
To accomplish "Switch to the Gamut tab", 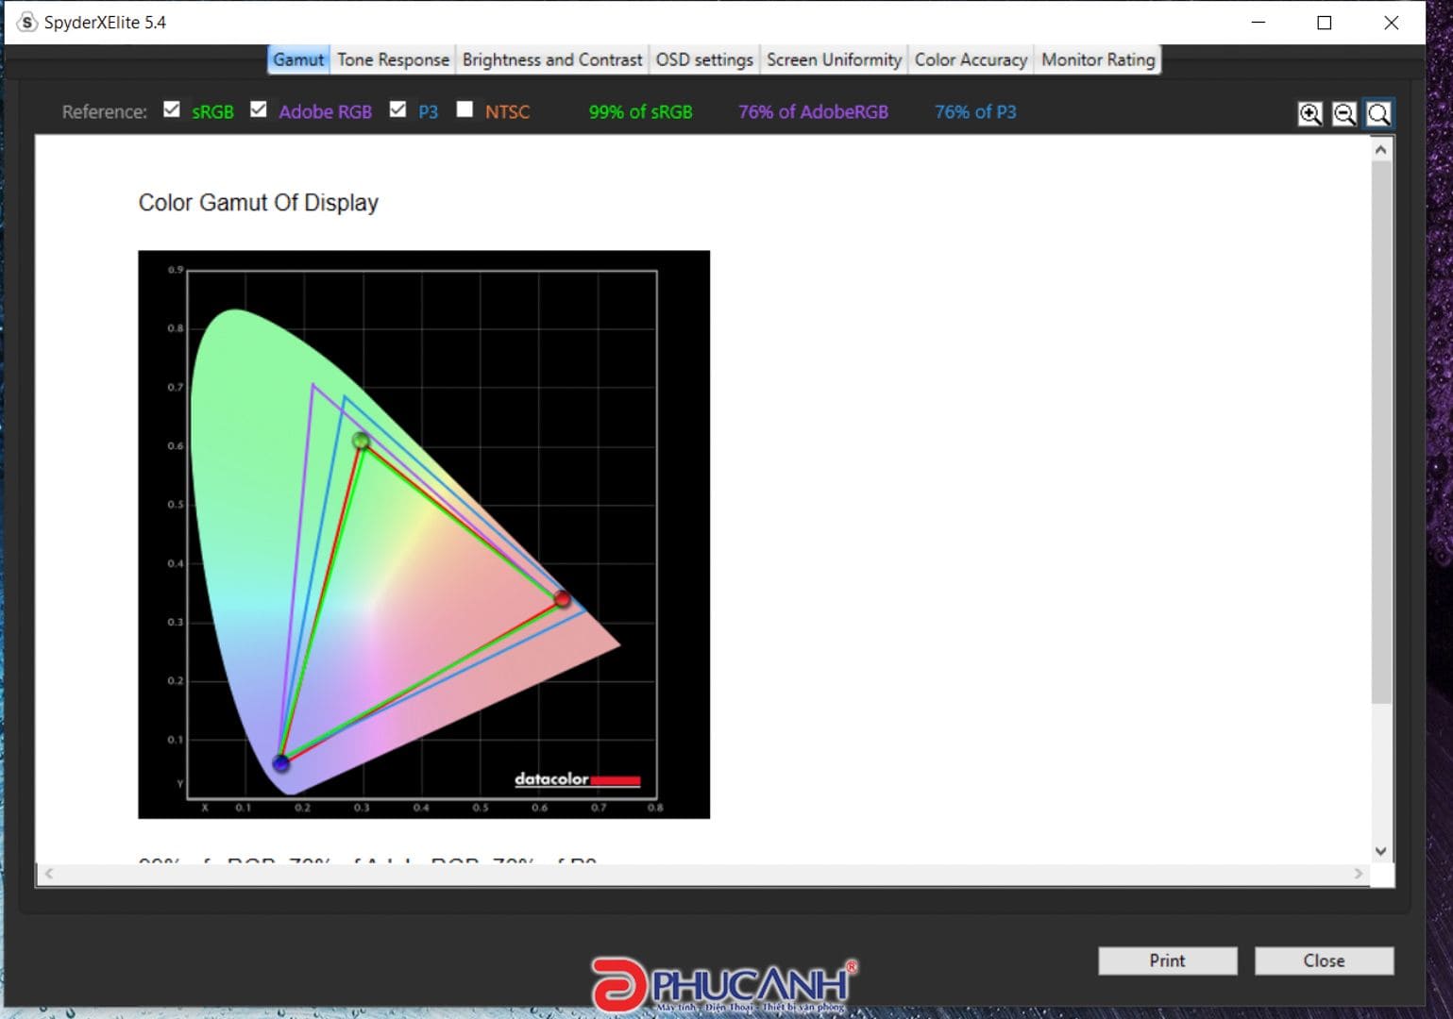I will tap(298, 59).
